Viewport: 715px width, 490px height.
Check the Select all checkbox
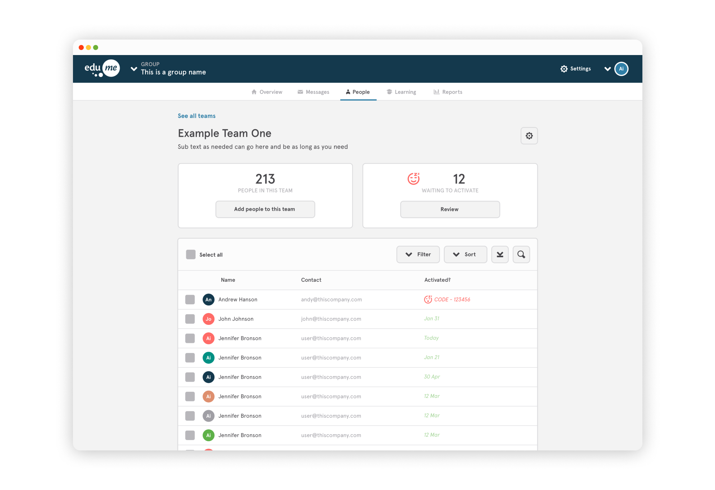[x=191, y=254]
